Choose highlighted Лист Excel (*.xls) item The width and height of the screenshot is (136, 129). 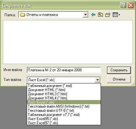click(64, 102)
